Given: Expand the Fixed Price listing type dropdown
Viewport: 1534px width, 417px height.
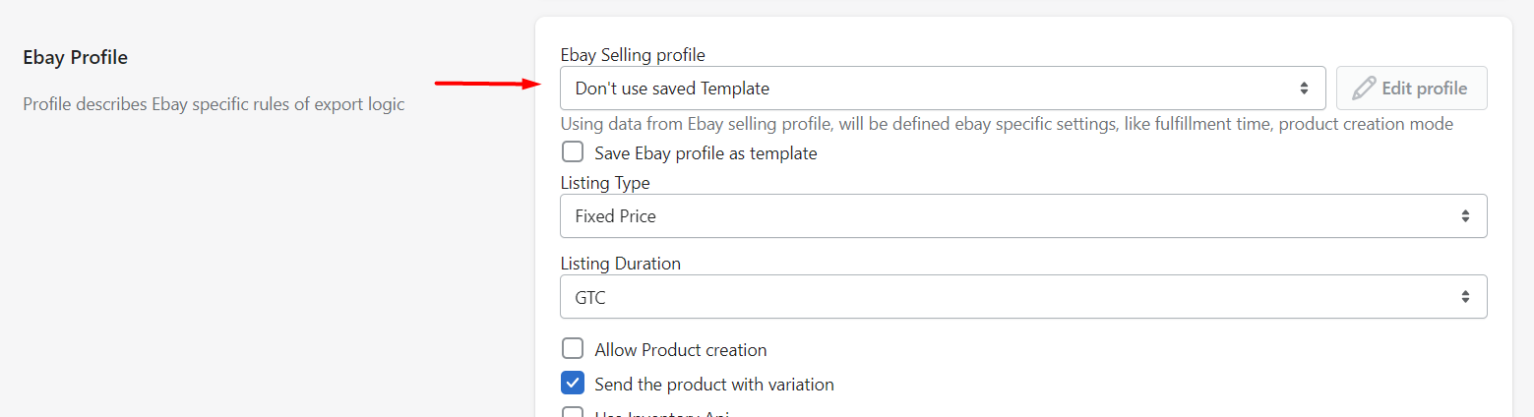Looking at the screenshot, I should (x=1023, y=215).
